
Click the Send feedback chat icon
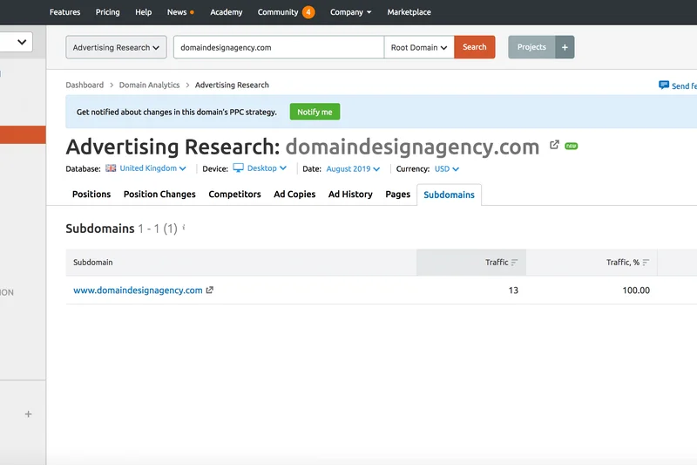click(664, 85)
